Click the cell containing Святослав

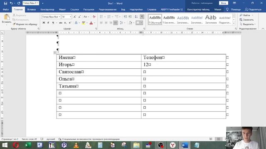(x=99, y=72)
